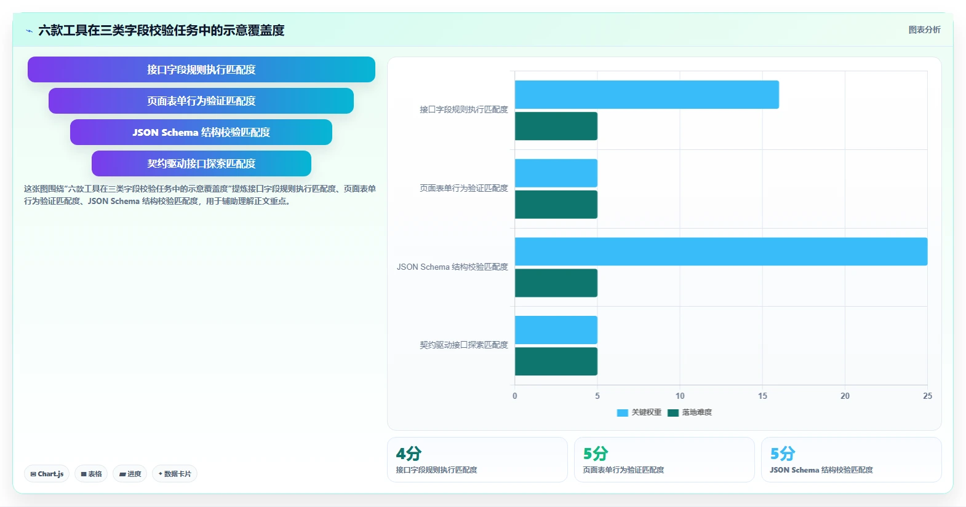The image size is (966, 507).
Task: Click the 图表分析 label at top right
Action: coord(924,29)
